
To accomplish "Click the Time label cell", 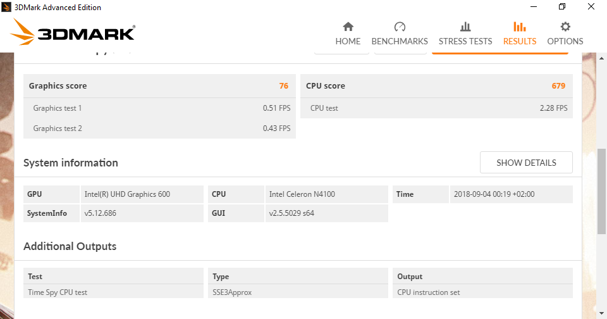I will tap(420, 194).
